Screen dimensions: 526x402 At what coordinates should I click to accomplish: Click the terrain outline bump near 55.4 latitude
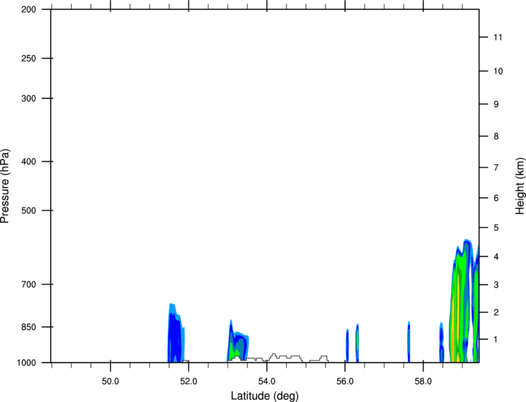319,359
